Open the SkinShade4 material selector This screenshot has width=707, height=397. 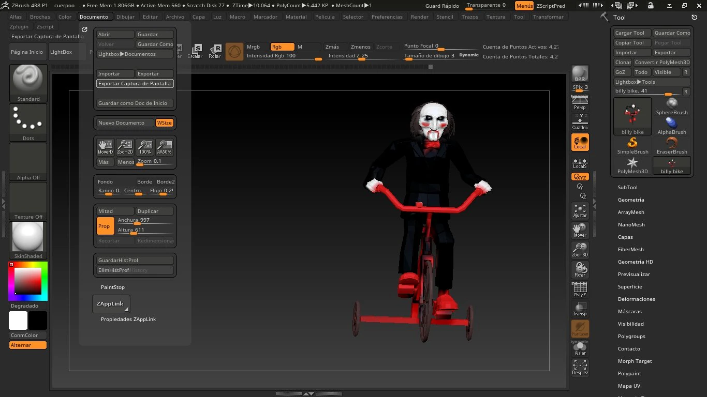28,240
